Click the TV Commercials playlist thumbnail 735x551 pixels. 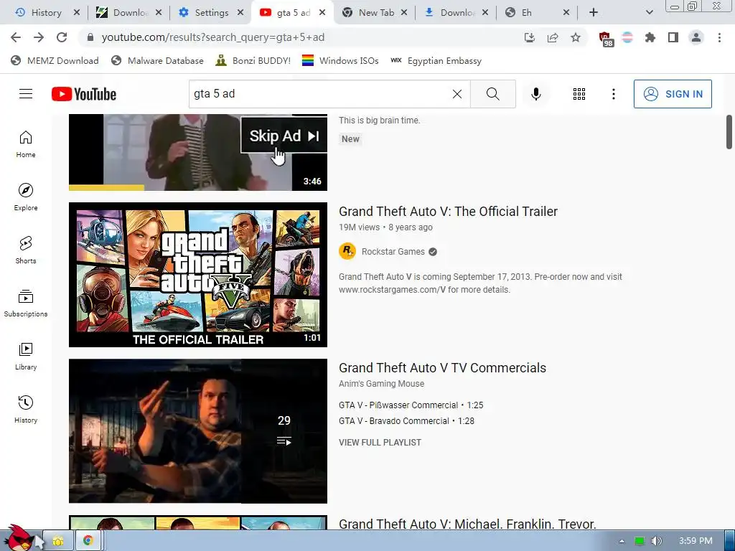click(198, 431)
